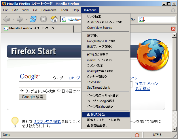This screenshot has height=139, width=178.
Task: Choose クッキーを見る menu entry
Action: [106, 77]
